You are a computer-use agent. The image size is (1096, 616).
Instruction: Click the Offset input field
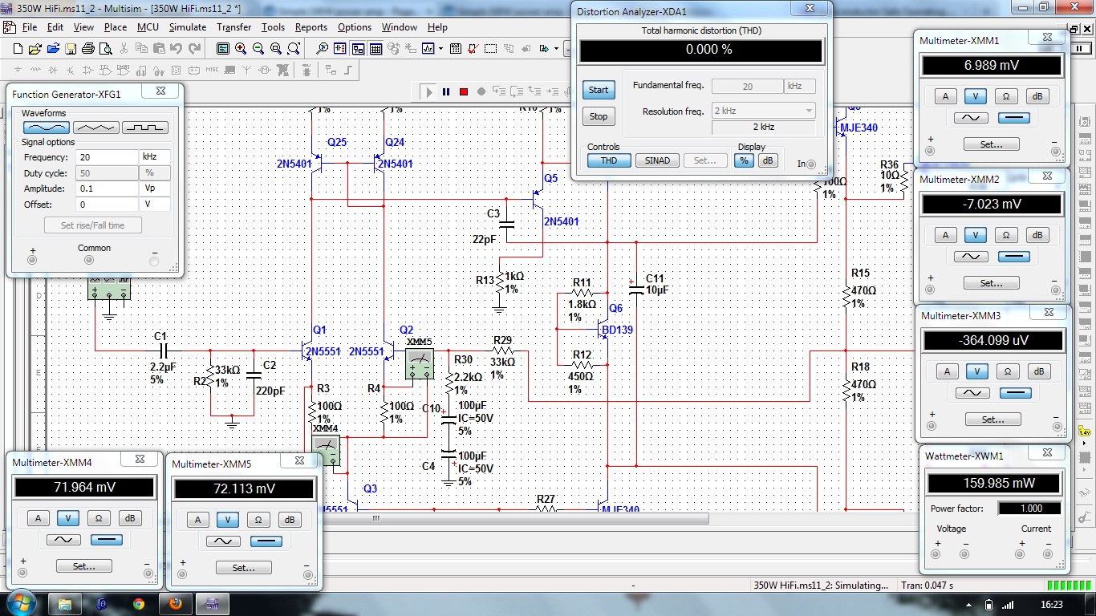108,205
